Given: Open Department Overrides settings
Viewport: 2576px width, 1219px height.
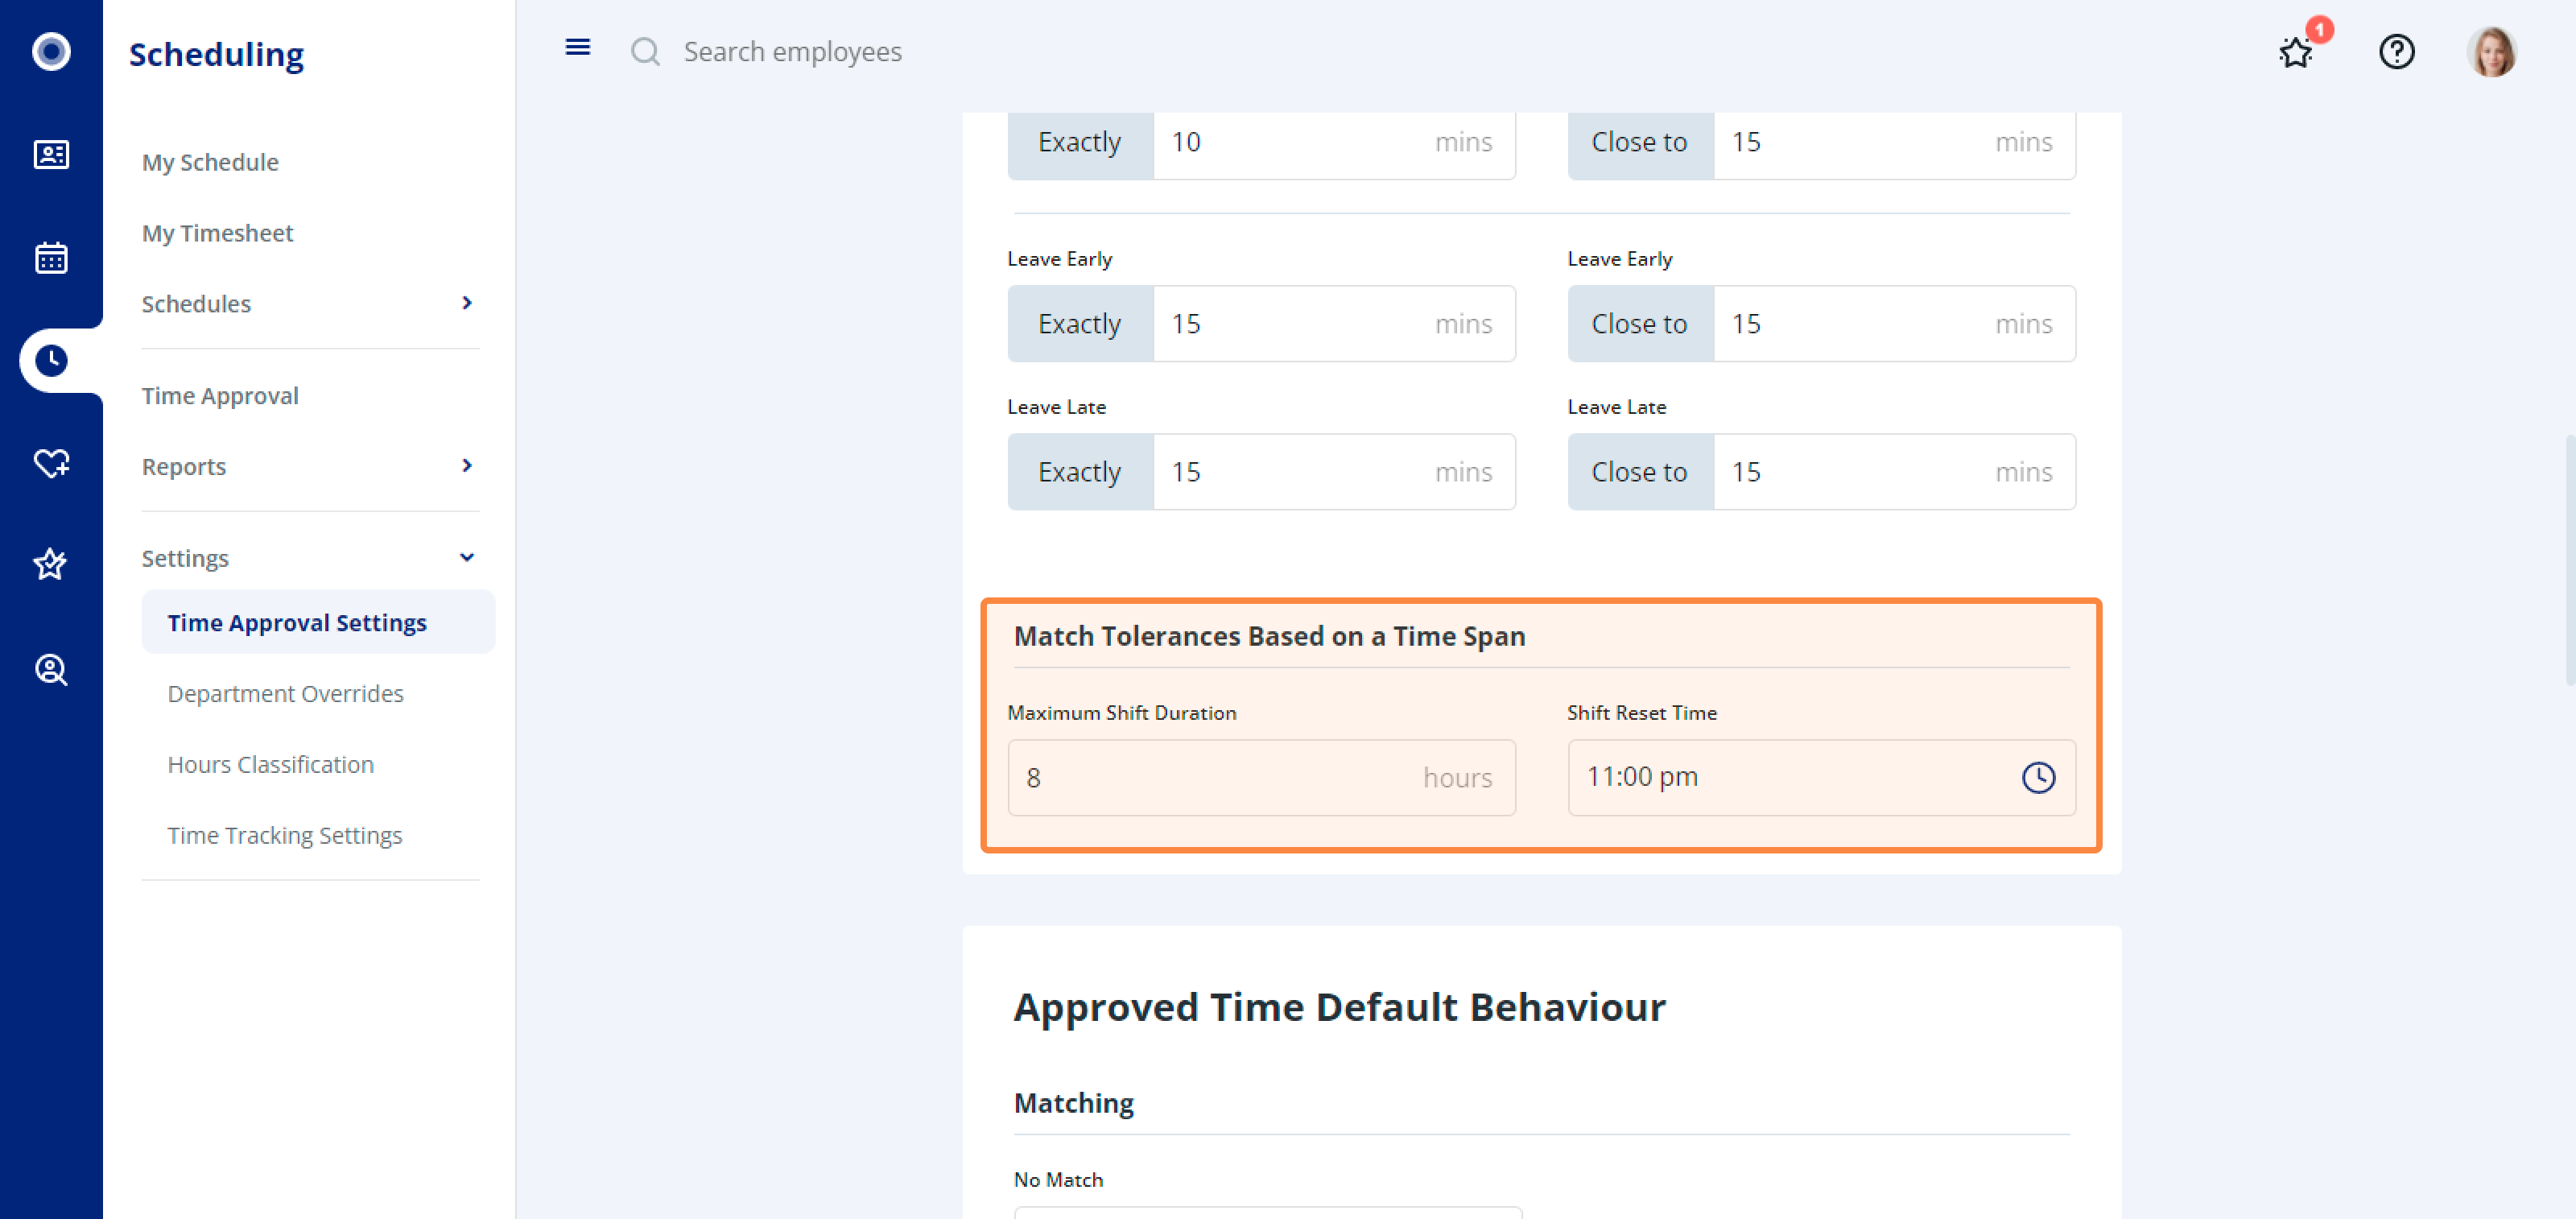Looking at the screenshot, I should (x=285, y=693).
